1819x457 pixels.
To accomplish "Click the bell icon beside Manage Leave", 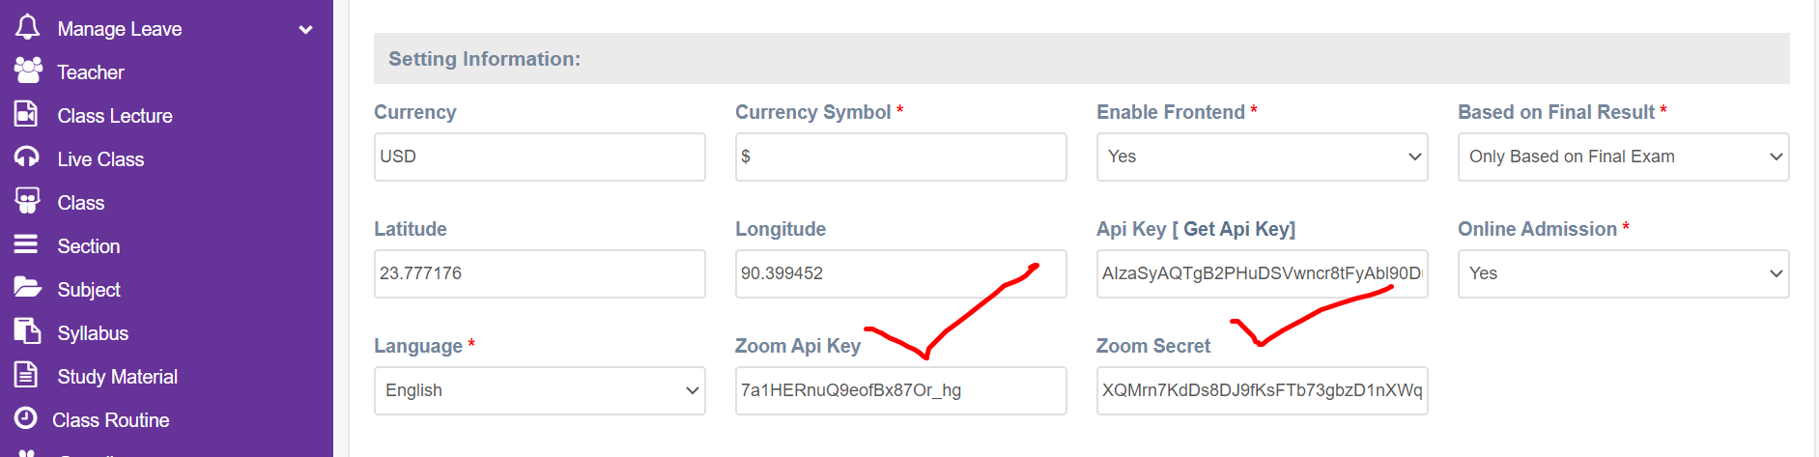I will 28,27.
